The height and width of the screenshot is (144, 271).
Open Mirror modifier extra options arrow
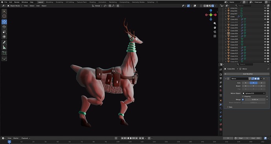coord(261,79)
